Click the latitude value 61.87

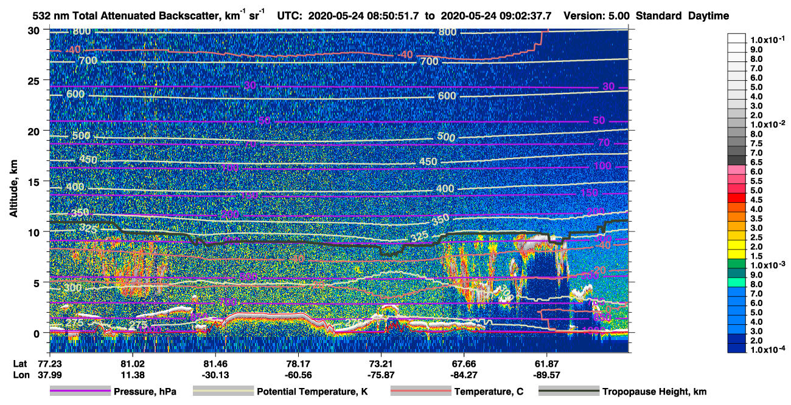[547, 362]
